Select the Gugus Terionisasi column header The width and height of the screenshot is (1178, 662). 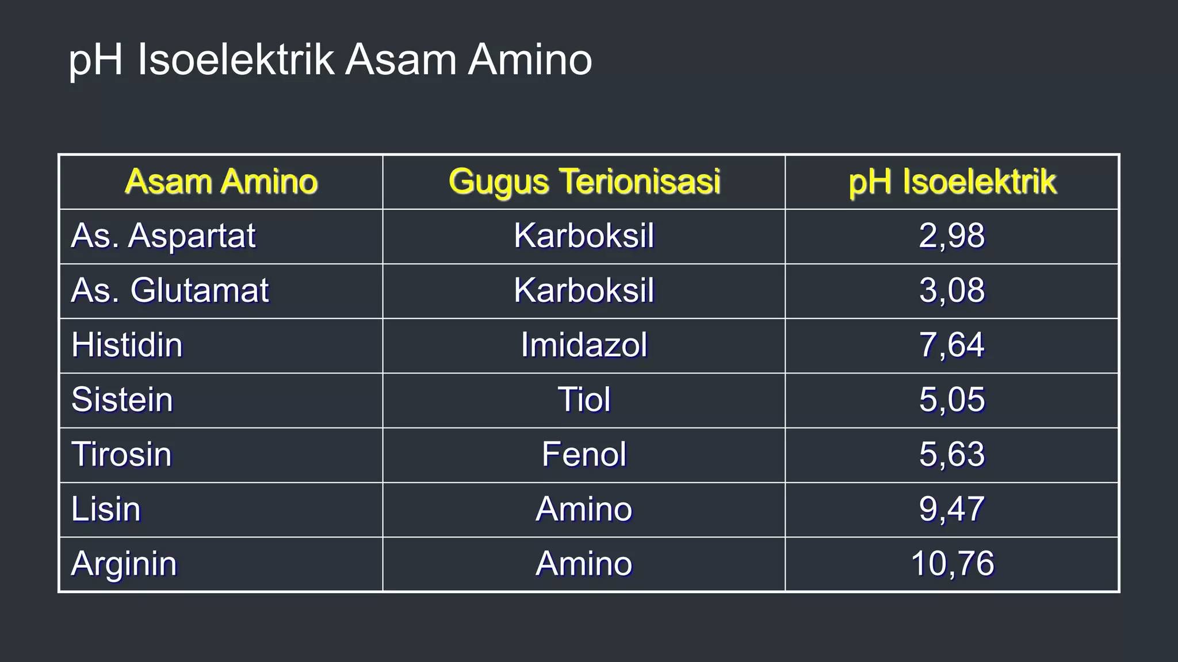(x=584, y=182)
